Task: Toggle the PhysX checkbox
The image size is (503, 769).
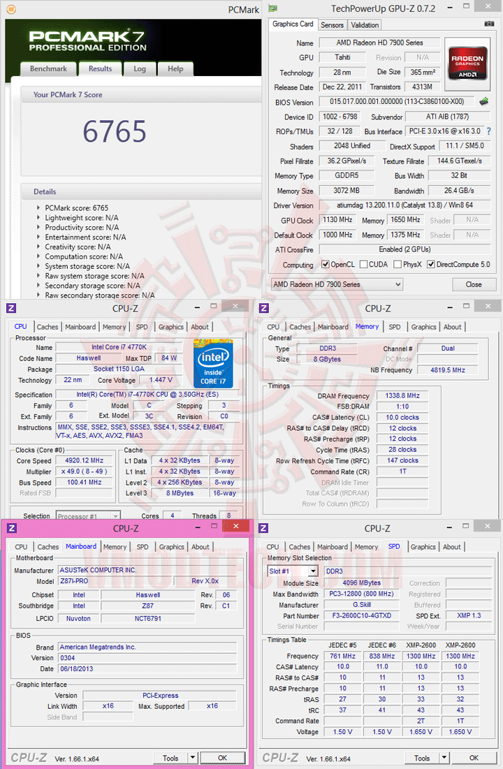Action: click(398, 264)
